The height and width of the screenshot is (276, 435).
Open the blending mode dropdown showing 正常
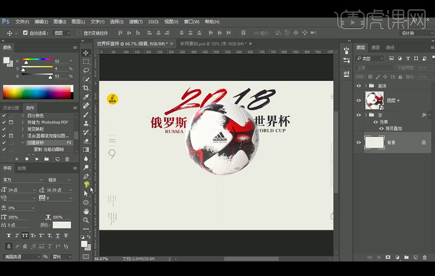[376, 67]
